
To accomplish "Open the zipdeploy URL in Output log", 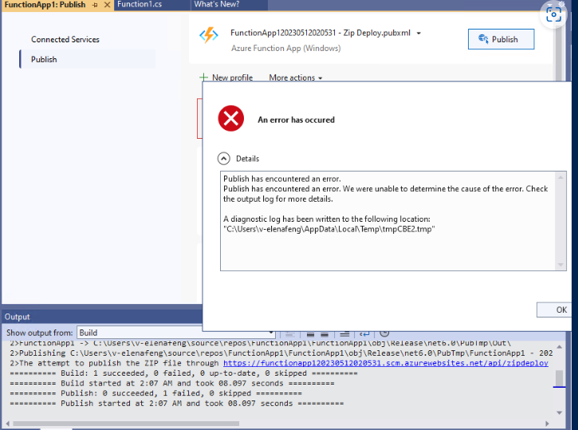I will click(x=386, y=363).
